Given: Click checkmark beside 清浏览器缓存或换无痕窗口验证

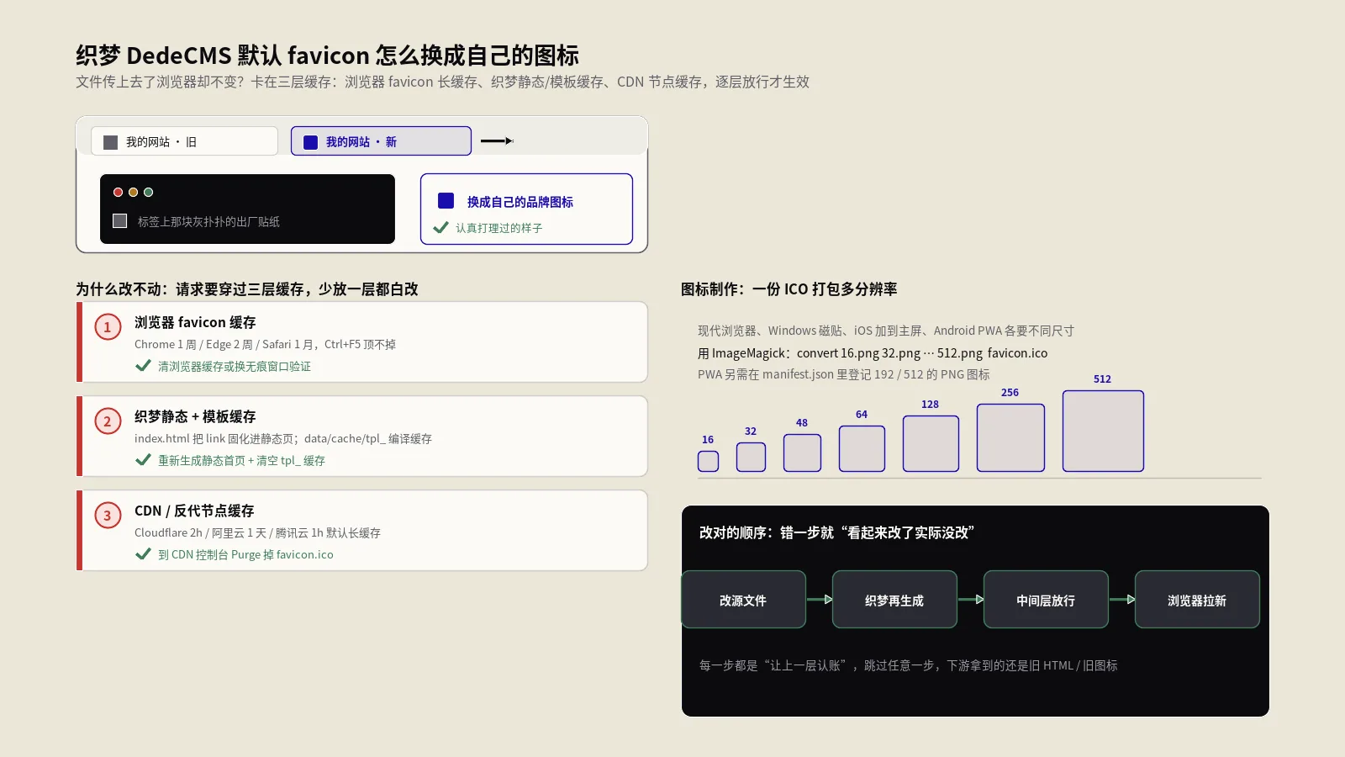Looking at the screenshot, I should (143, 366).
